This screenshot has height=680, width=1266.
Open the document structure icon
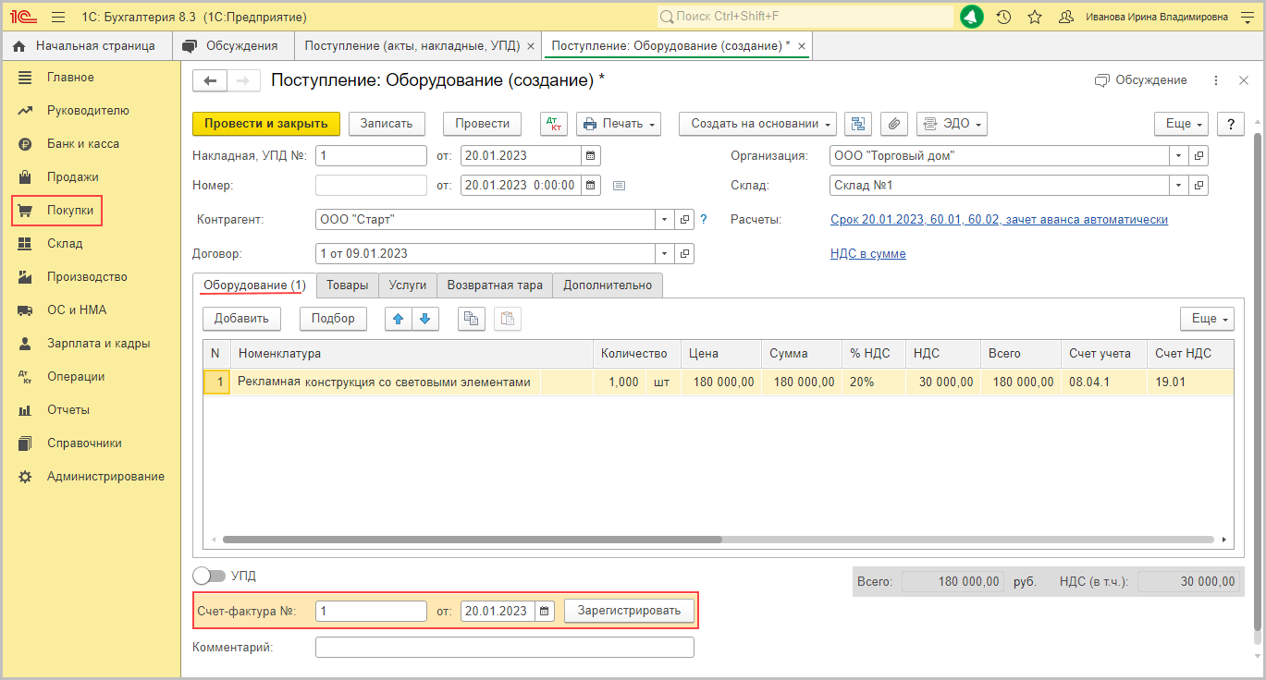tap(858, 124)
